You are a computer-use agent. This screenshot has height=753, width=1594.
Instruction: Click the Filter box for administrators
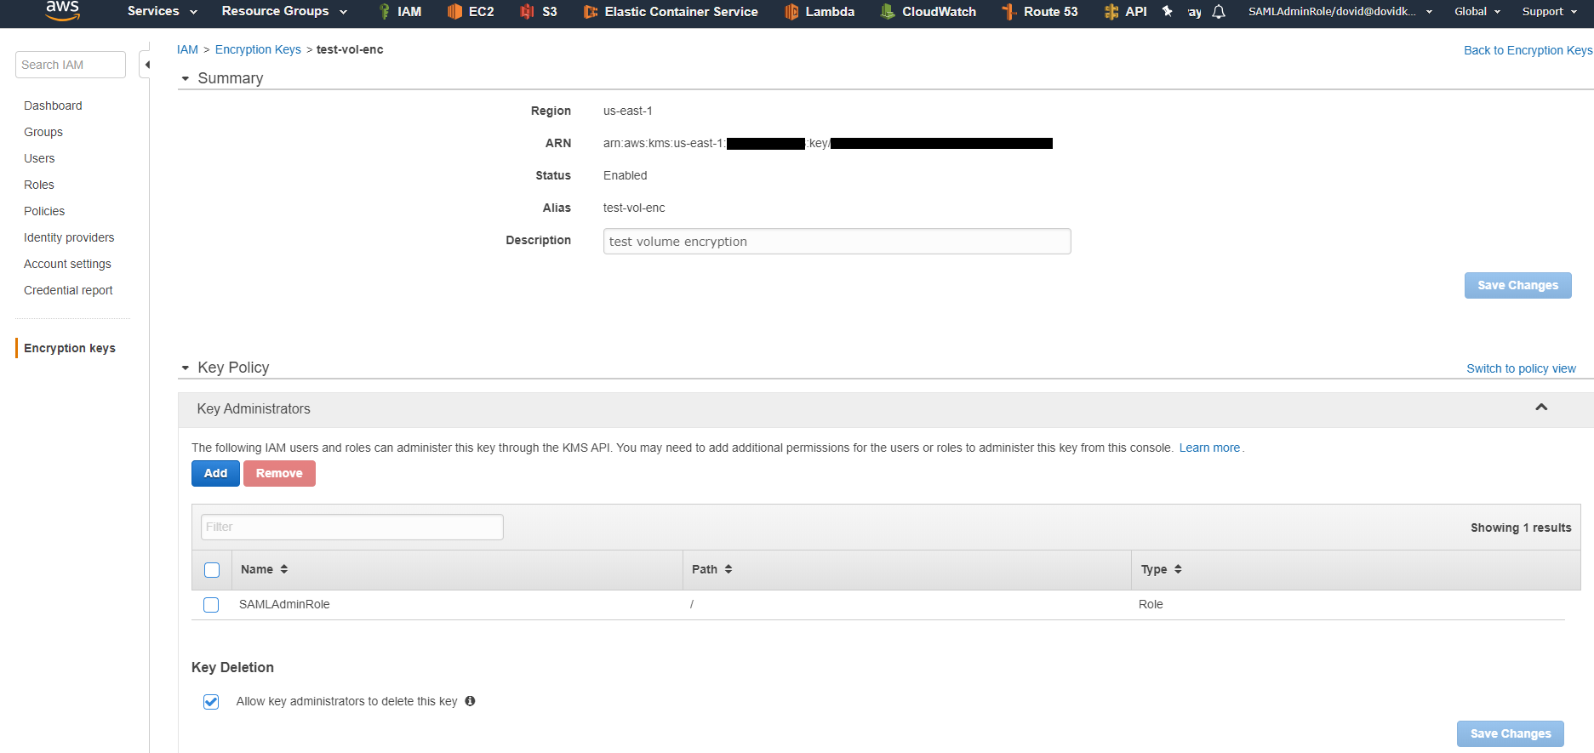pos(351,527)
